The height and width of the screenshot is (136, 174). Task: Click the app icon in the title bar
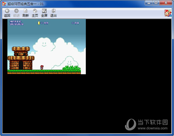tap(4, 4)
